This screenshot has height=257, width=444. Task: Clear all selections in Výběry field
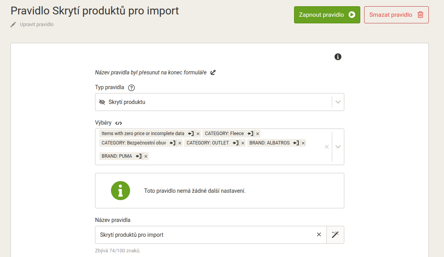[327, 147]
